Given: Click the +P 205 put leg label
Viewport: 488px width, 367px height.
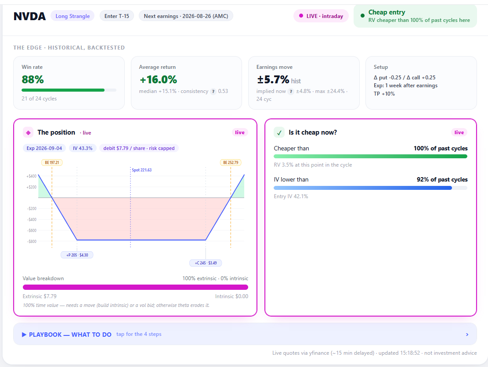Looking at the screenshot, I should (77, 255).
